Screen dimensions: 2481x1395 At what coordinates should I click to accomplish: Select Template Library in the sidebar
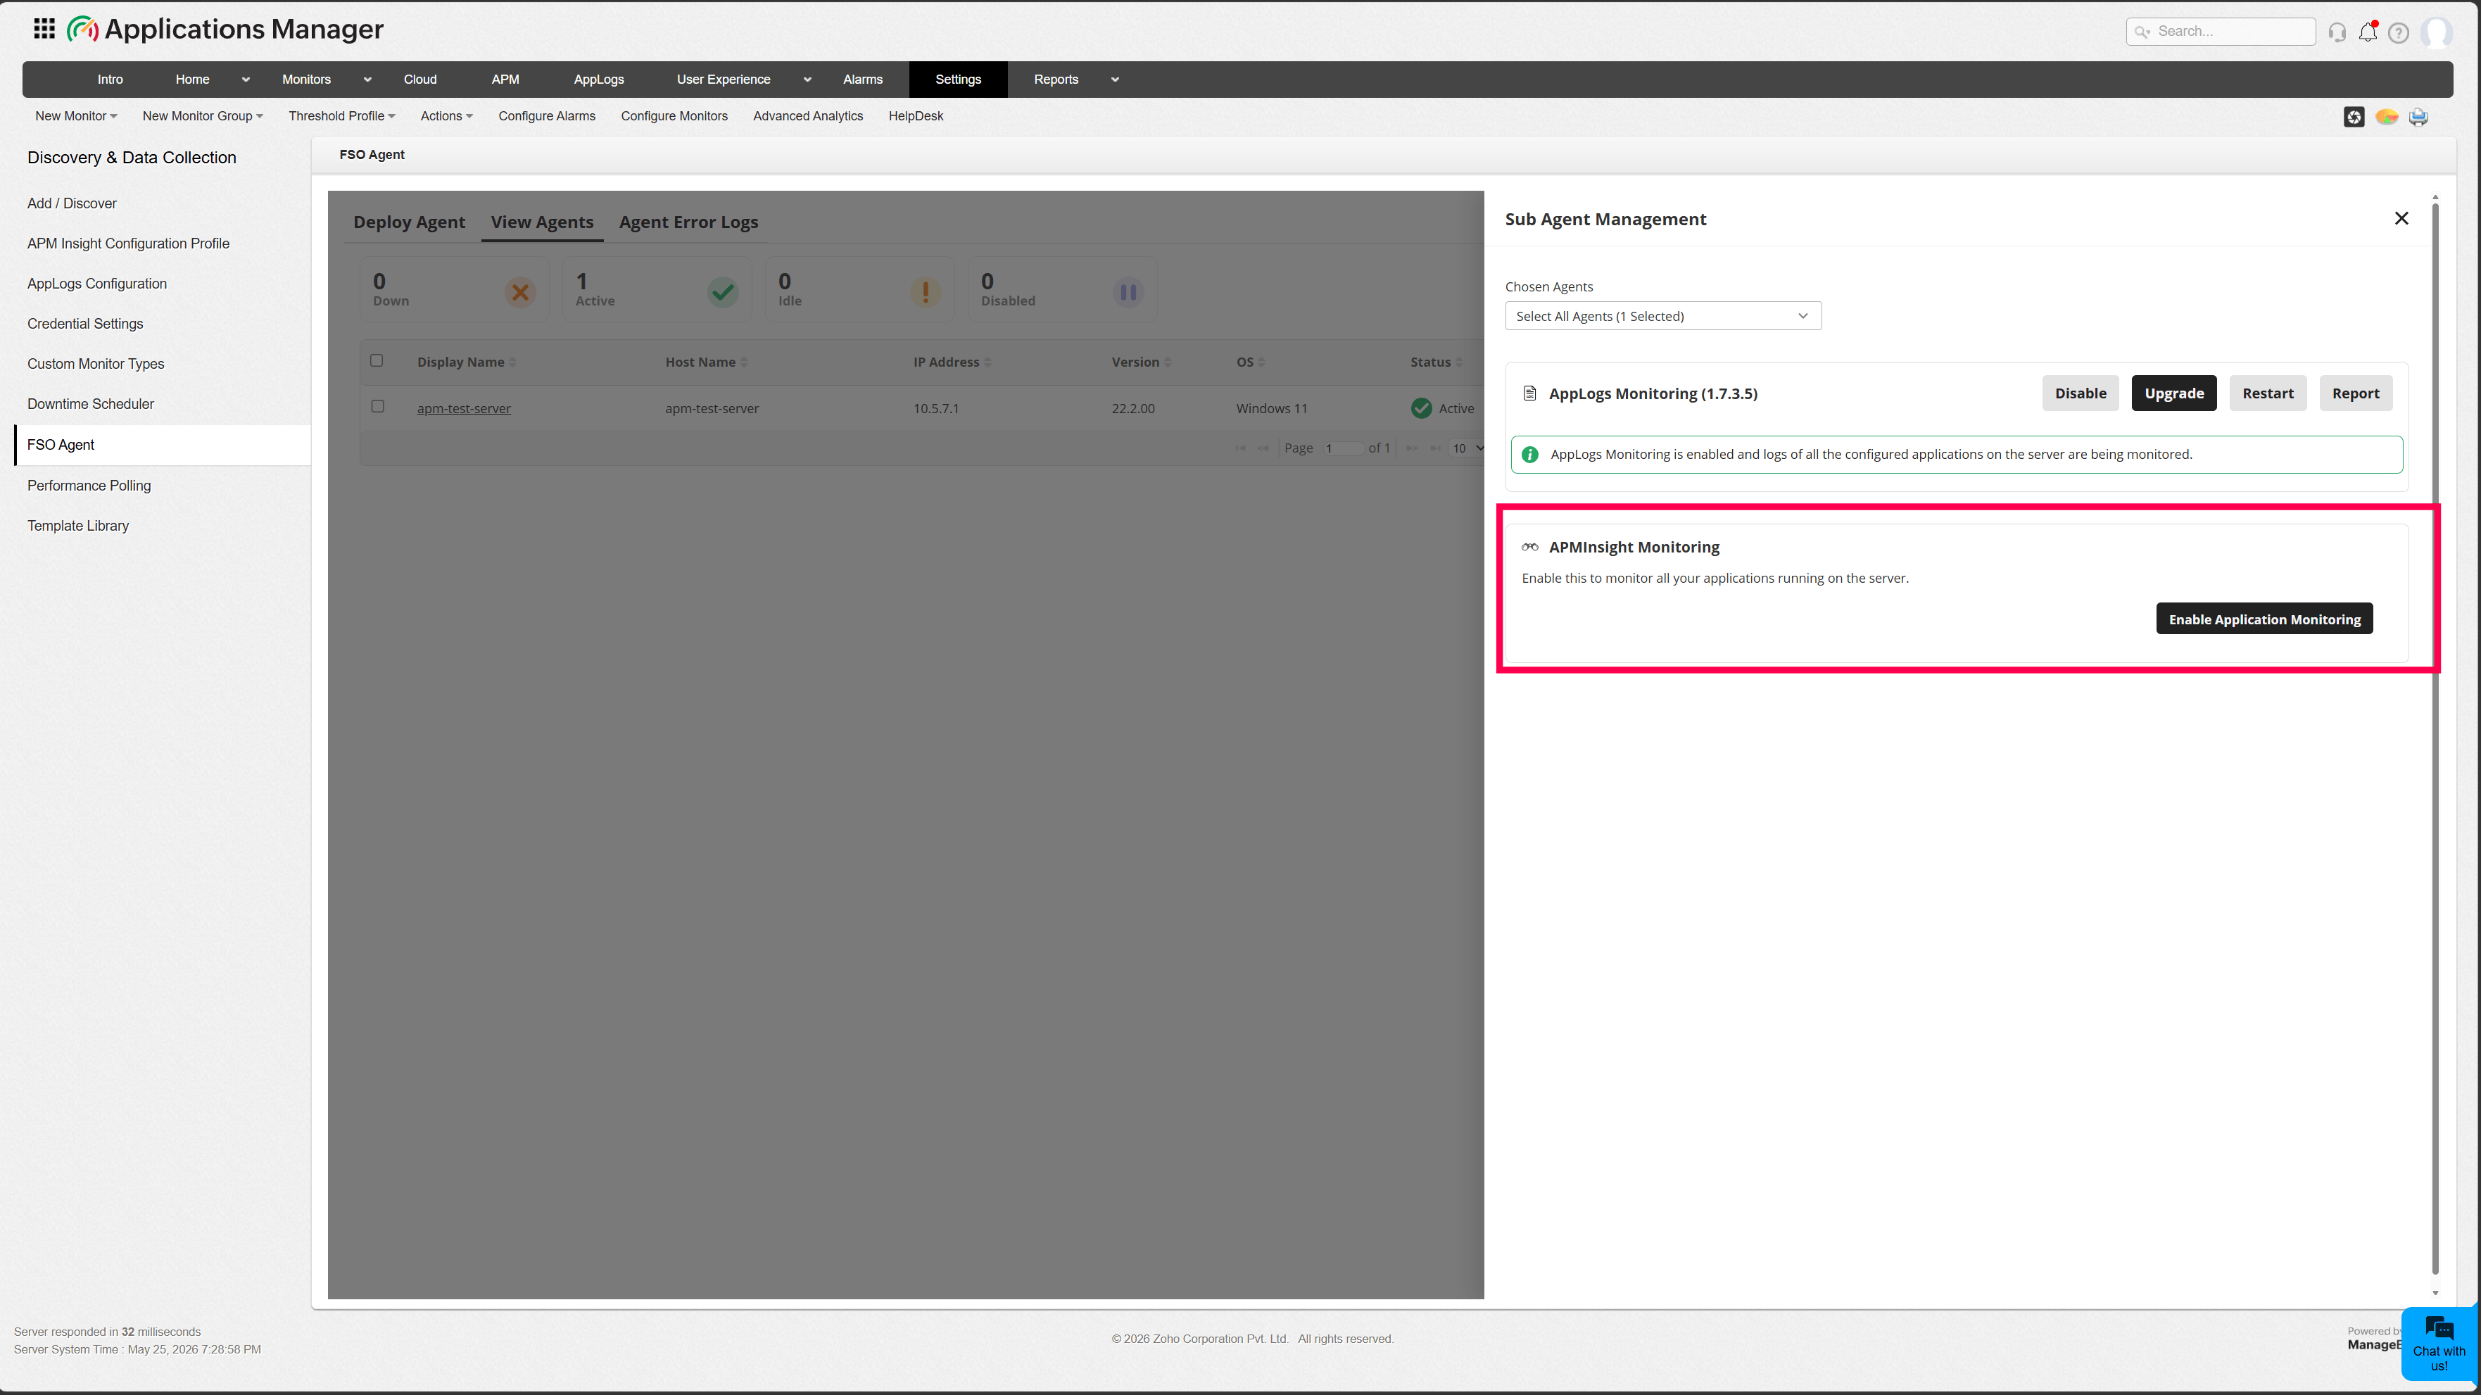[x=78, y=526]
